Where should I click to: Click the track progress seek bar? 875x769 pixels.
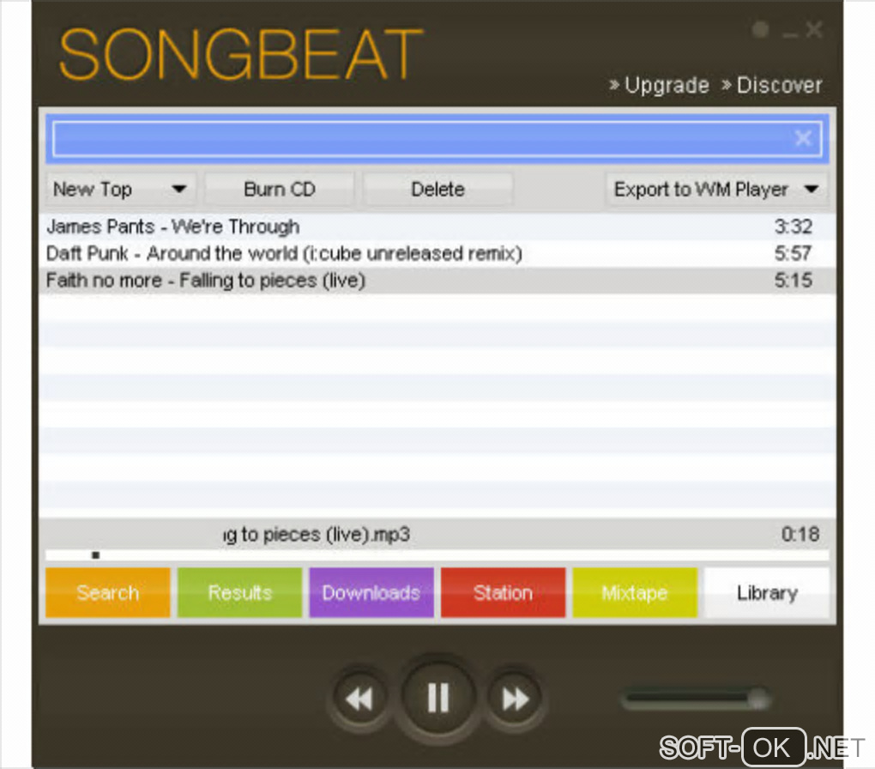pos(437,555)
